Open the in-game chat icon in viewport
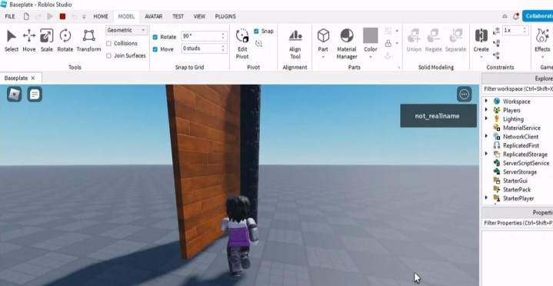553x286 pixels. pyautogui.click(x=35, y=94)
